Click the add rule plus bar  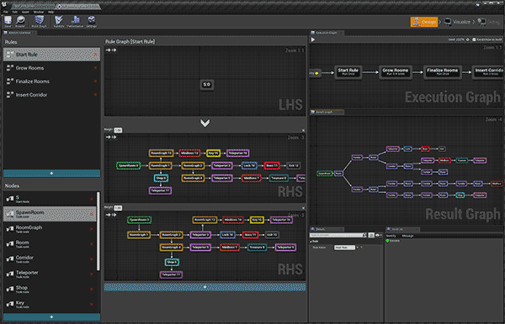(x=51, y=174)
